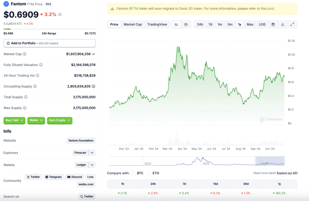Click left handle of chart range navigator
309x201 pixels.
pyautogui.click(x=256, y=161)
